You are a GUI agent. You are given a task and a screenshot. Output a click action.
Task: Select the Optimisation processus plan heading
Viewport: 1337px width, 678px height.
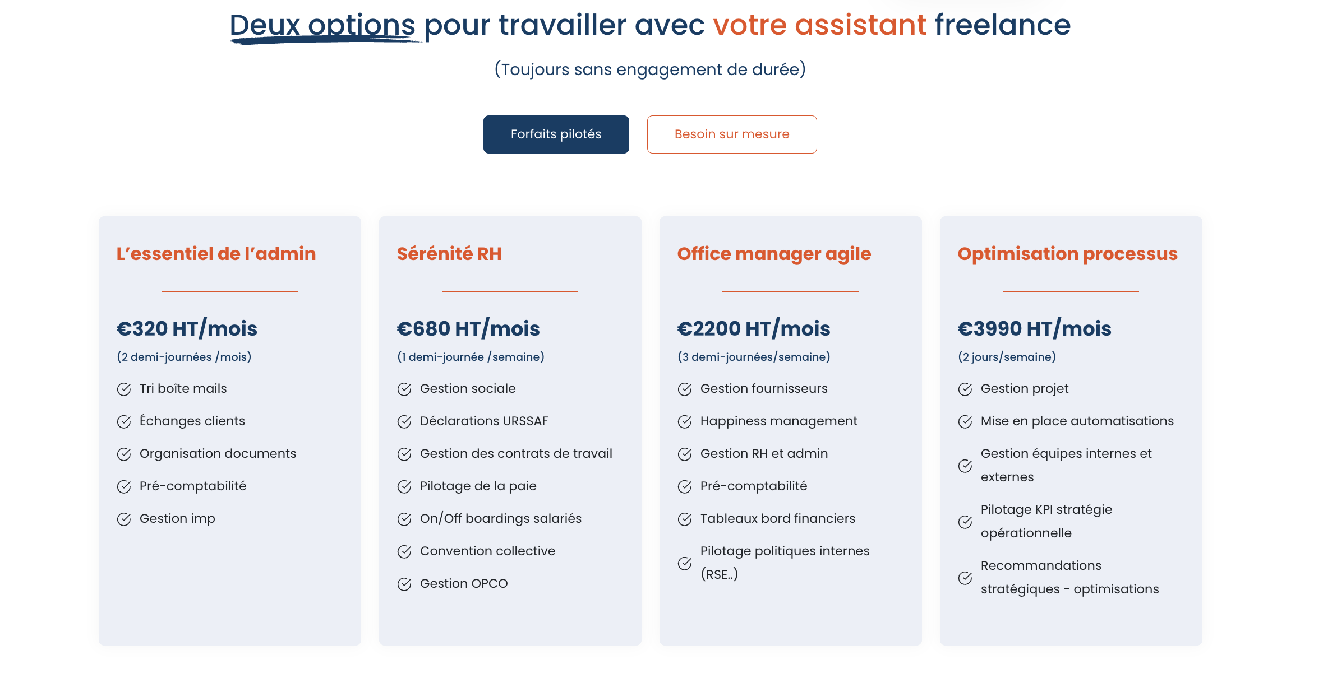1067,254
